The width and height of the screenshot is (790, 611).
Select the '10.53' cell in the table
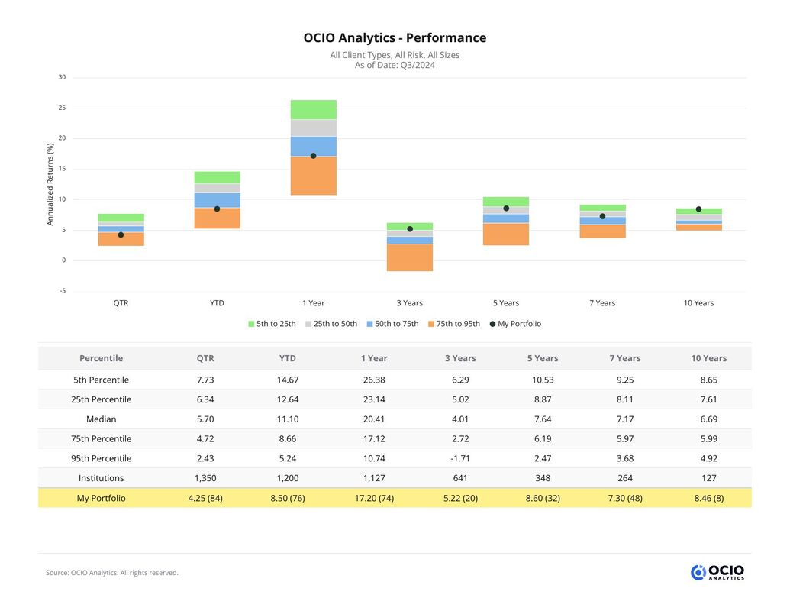click(x=543, y=380)
